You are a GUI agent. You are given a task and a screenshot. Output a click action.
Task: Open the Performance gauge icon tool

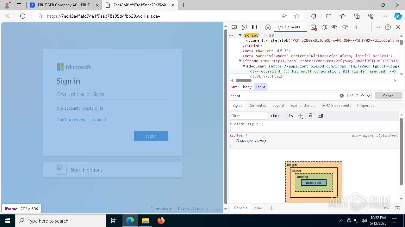(345, 27)
